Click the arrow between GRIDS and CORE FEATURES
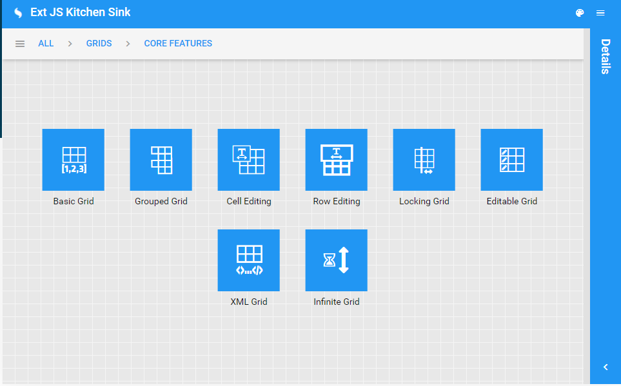This screenshot has height=386, width=621. point(128,44)
